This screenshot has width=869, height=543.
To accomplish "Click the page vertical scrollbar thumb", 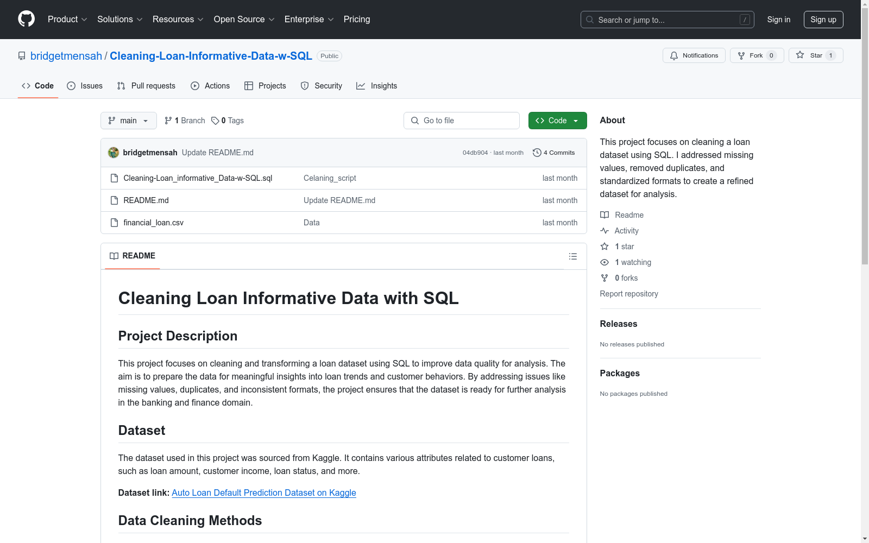I will click(x=865, y=136).
